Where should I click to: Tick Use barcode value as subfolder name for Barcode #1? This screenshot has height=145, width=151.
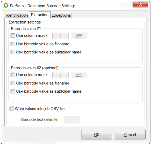pyautogui.click(x=13, y=52)
